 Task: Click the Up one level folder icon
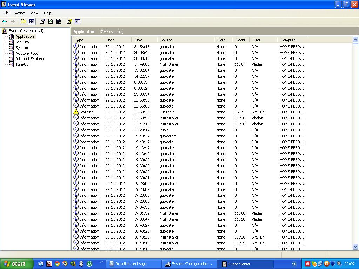coord(23,21)
